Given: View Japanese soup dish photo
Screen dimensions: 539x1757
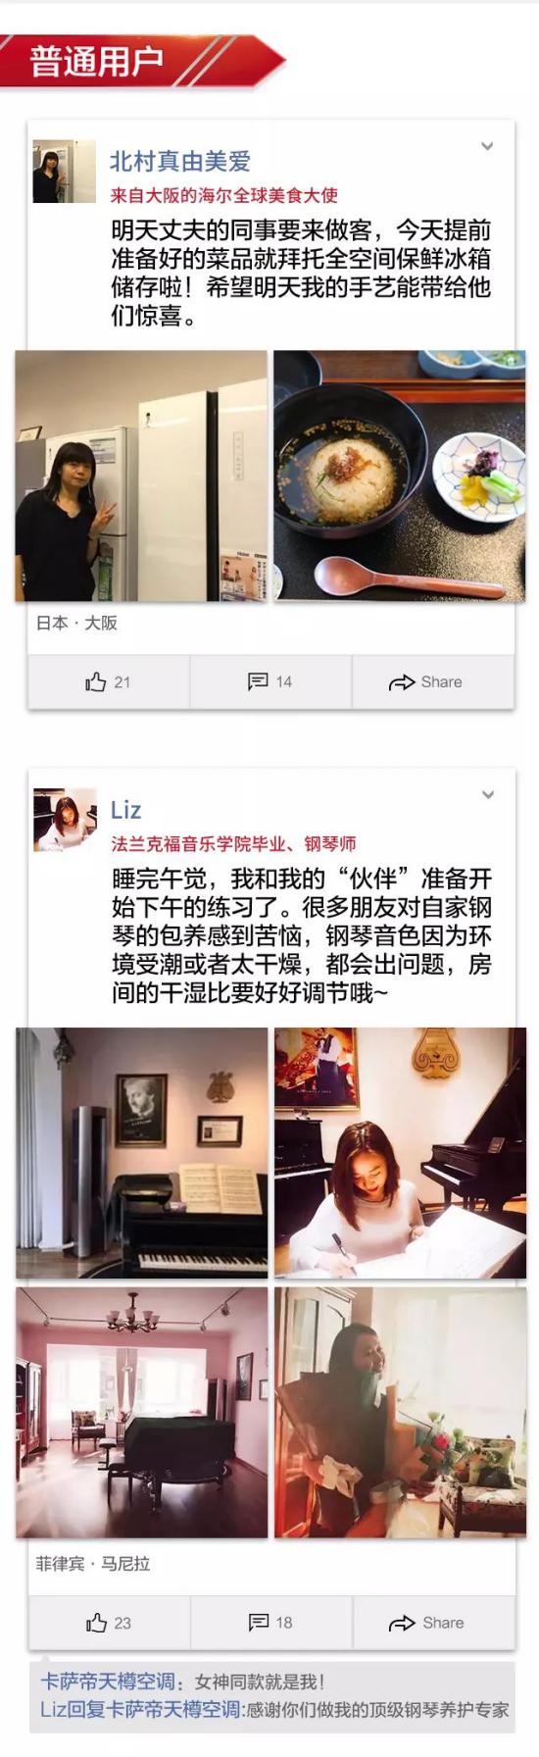Looking at the screenshot, I should pyautogui.click(x=400, y=477).
